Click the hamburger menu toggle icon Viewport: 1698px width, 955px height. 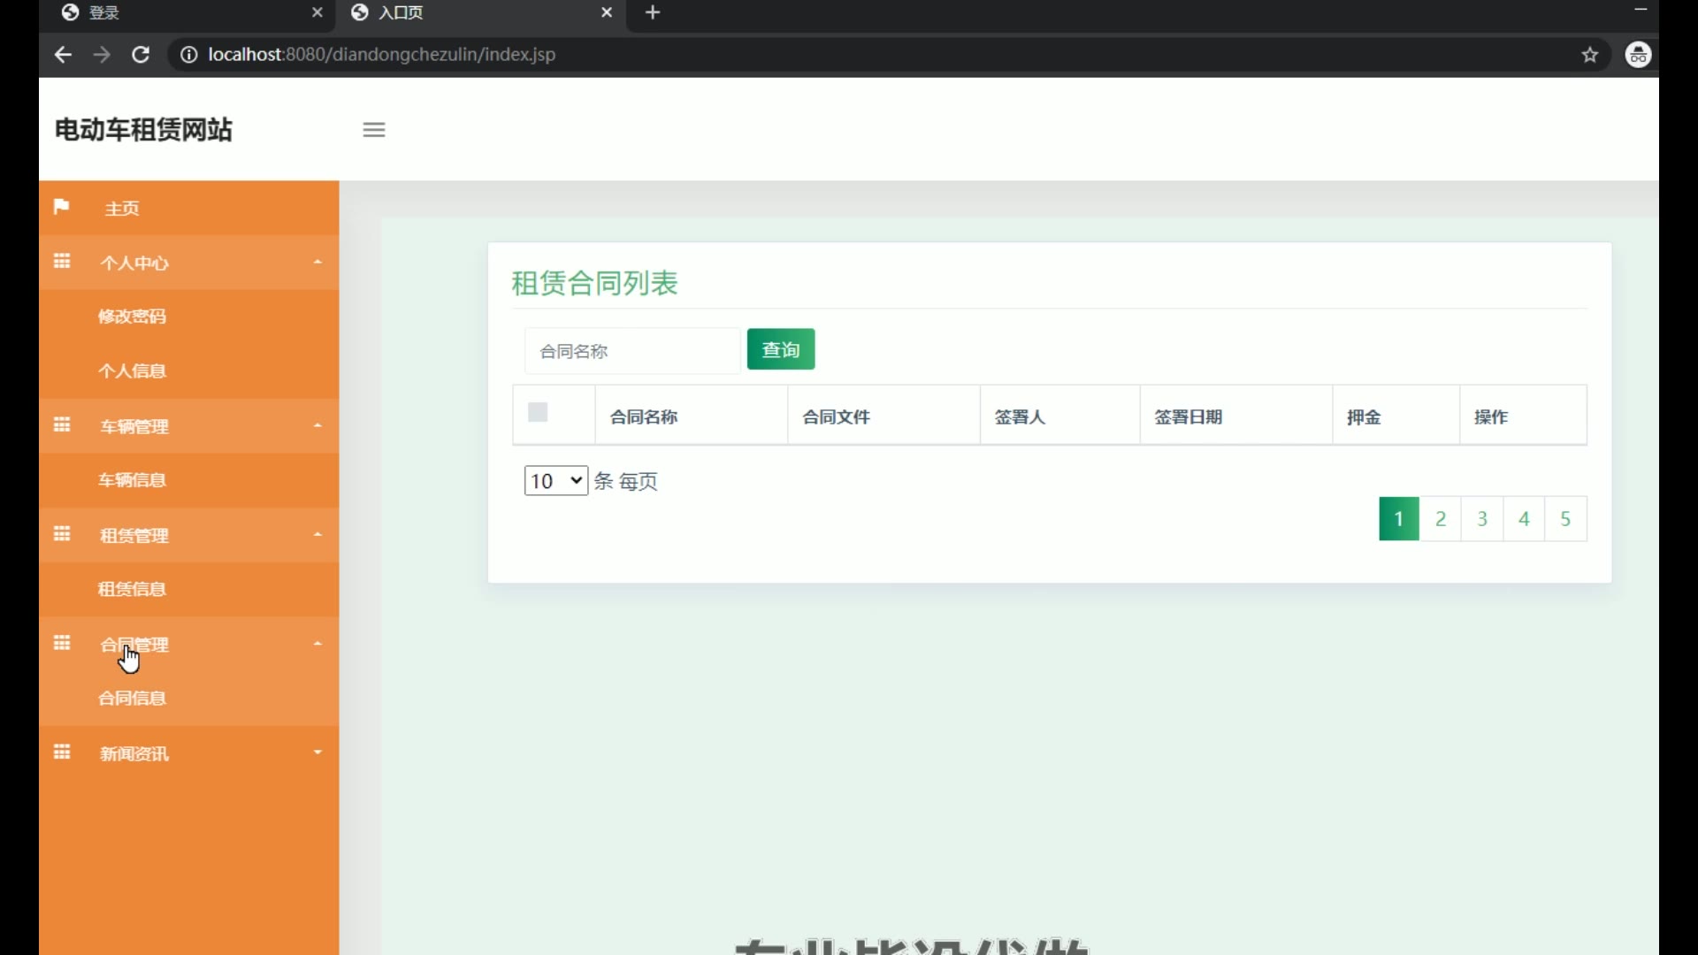click(374, 130)
